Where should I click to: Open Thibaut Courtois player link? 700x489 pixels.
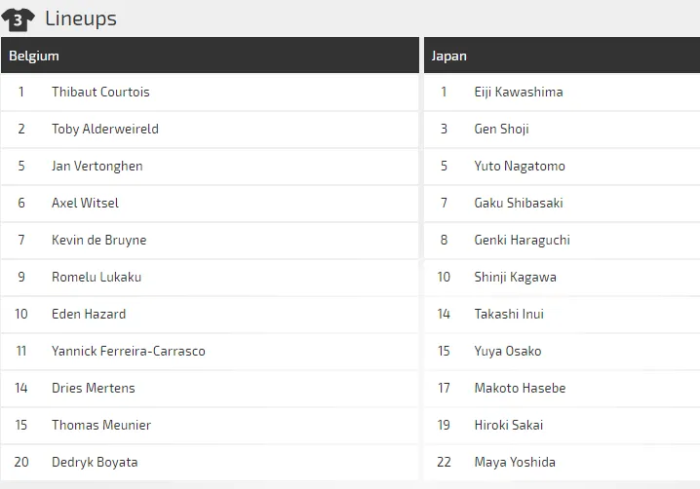click(x=100, y=93)
